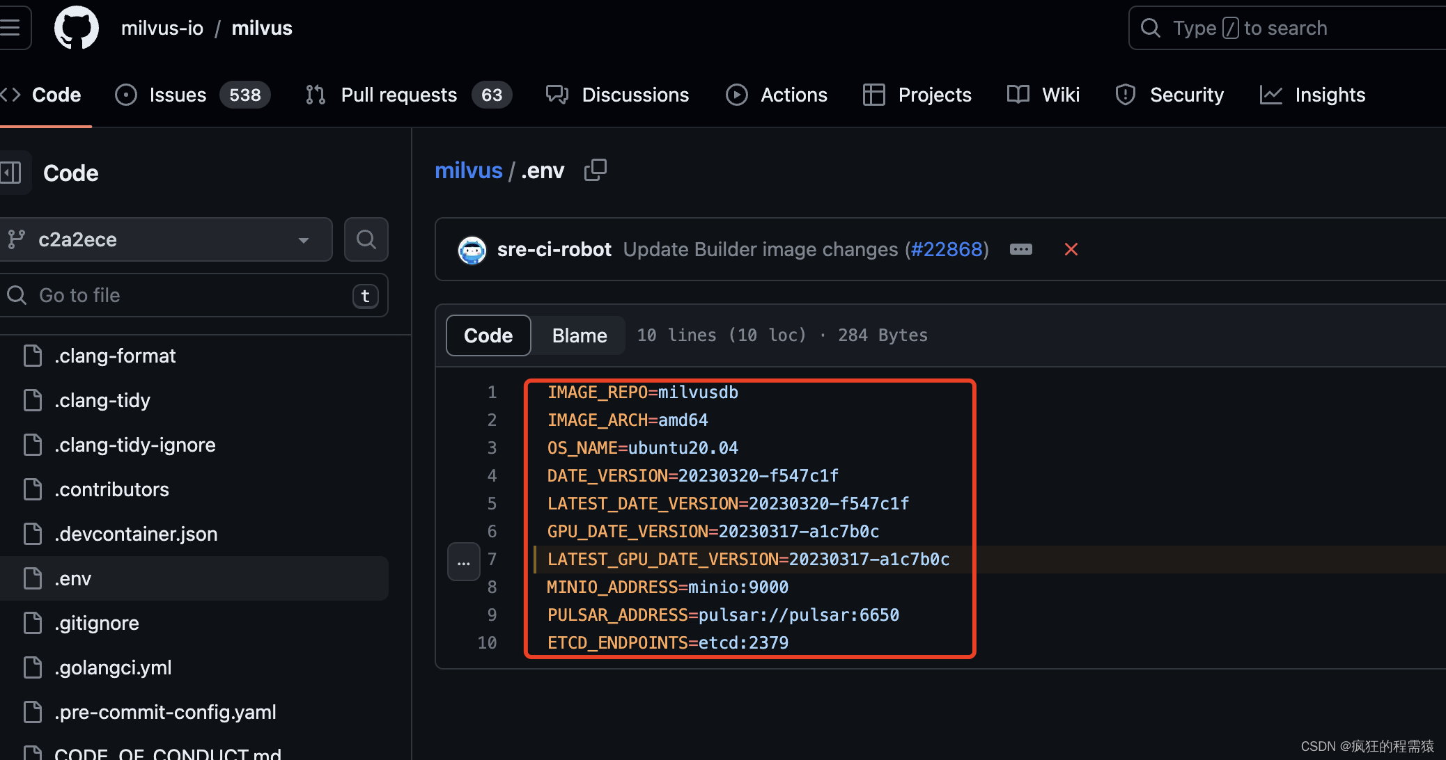Copy the file path using copy icon

[595, 170]
